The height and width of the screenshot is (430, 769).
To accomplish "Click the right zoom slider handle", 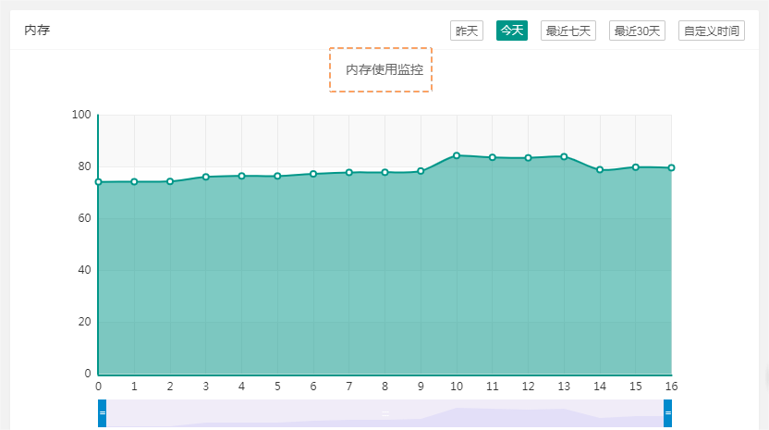I will click(x=667, y=412).
